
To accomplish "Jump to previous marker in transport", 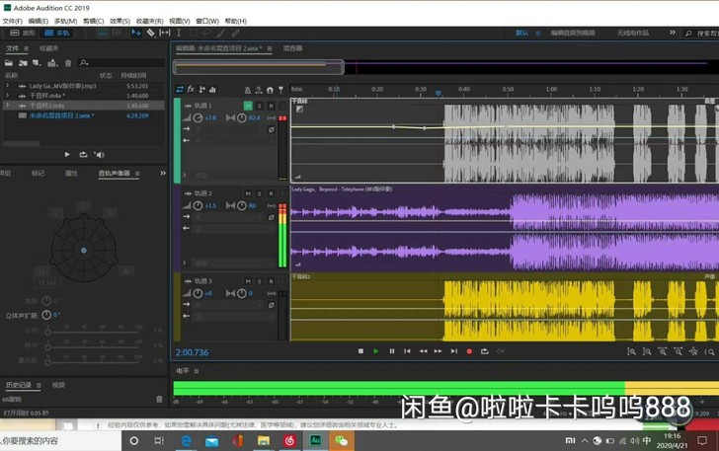I will tap(407, 351).
